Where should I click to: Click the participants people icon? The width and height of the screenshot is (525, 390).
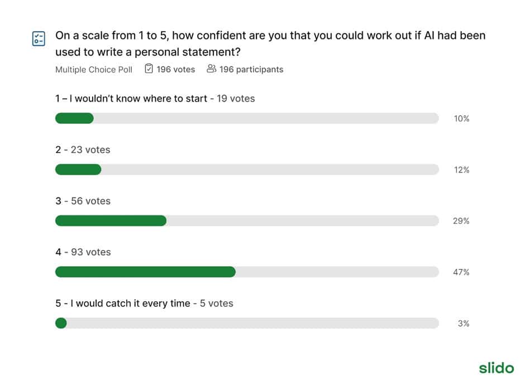click(211, 69)
